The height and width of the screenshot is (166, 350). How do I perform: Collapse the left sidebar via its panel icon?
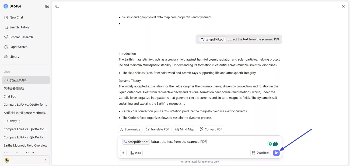click(47, 6)
